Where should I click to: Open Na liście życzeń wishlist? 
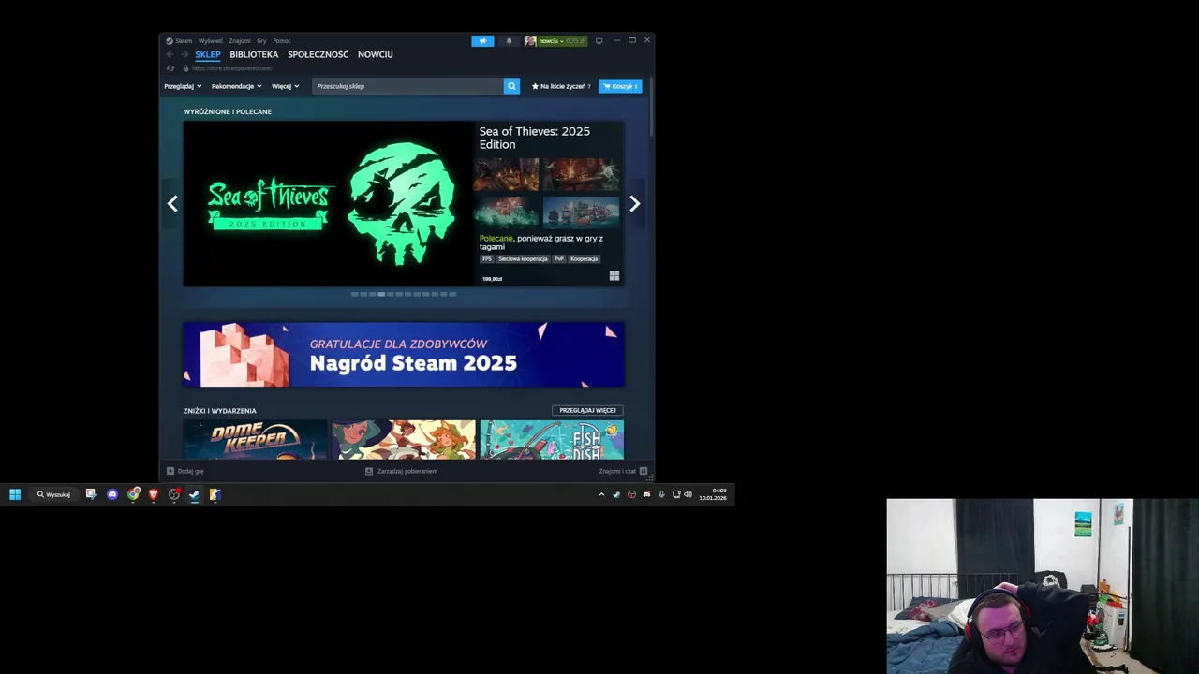pyautogui.click(x=562, y=86)
